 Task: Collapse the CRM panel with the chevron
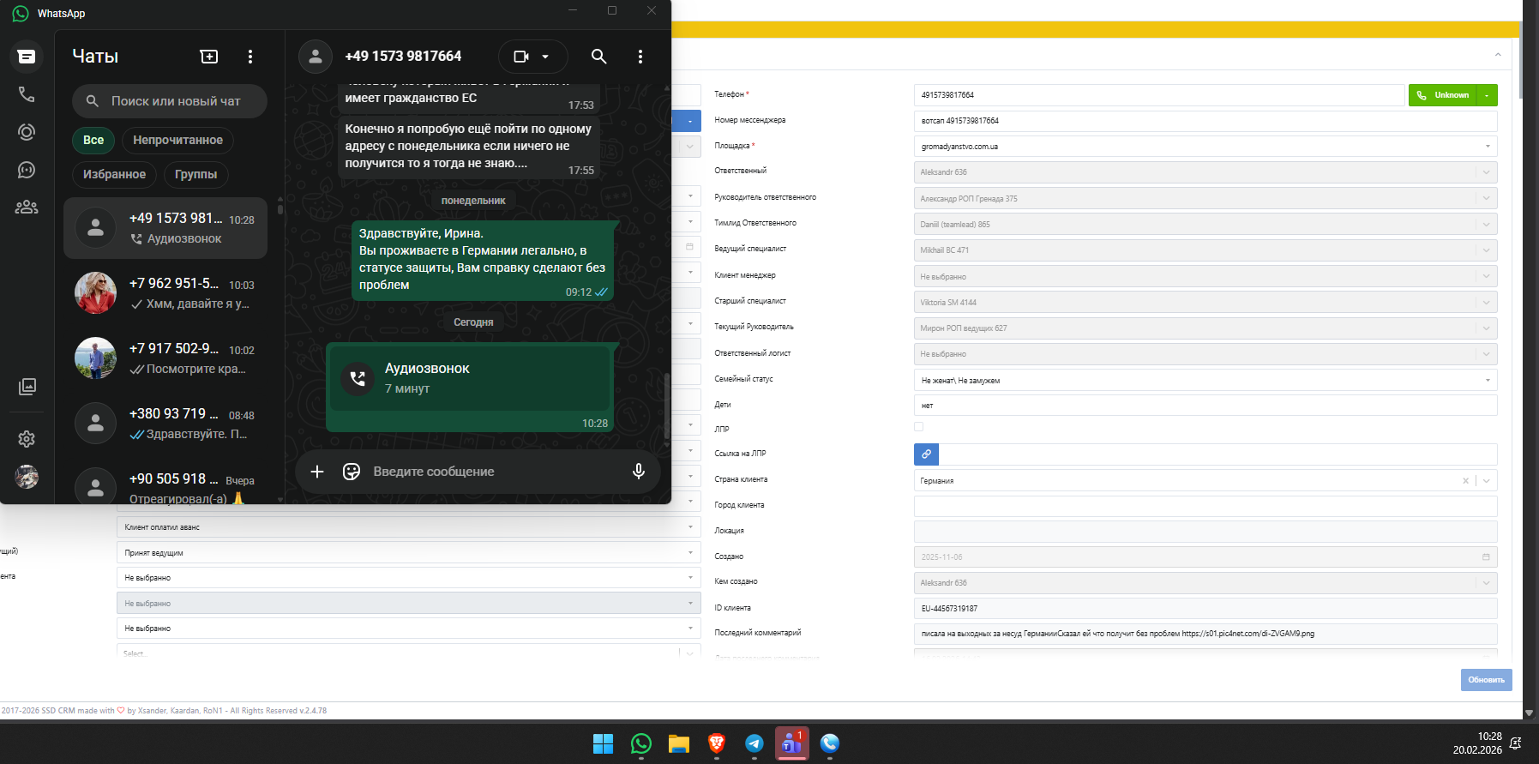tap(1498, 55)
